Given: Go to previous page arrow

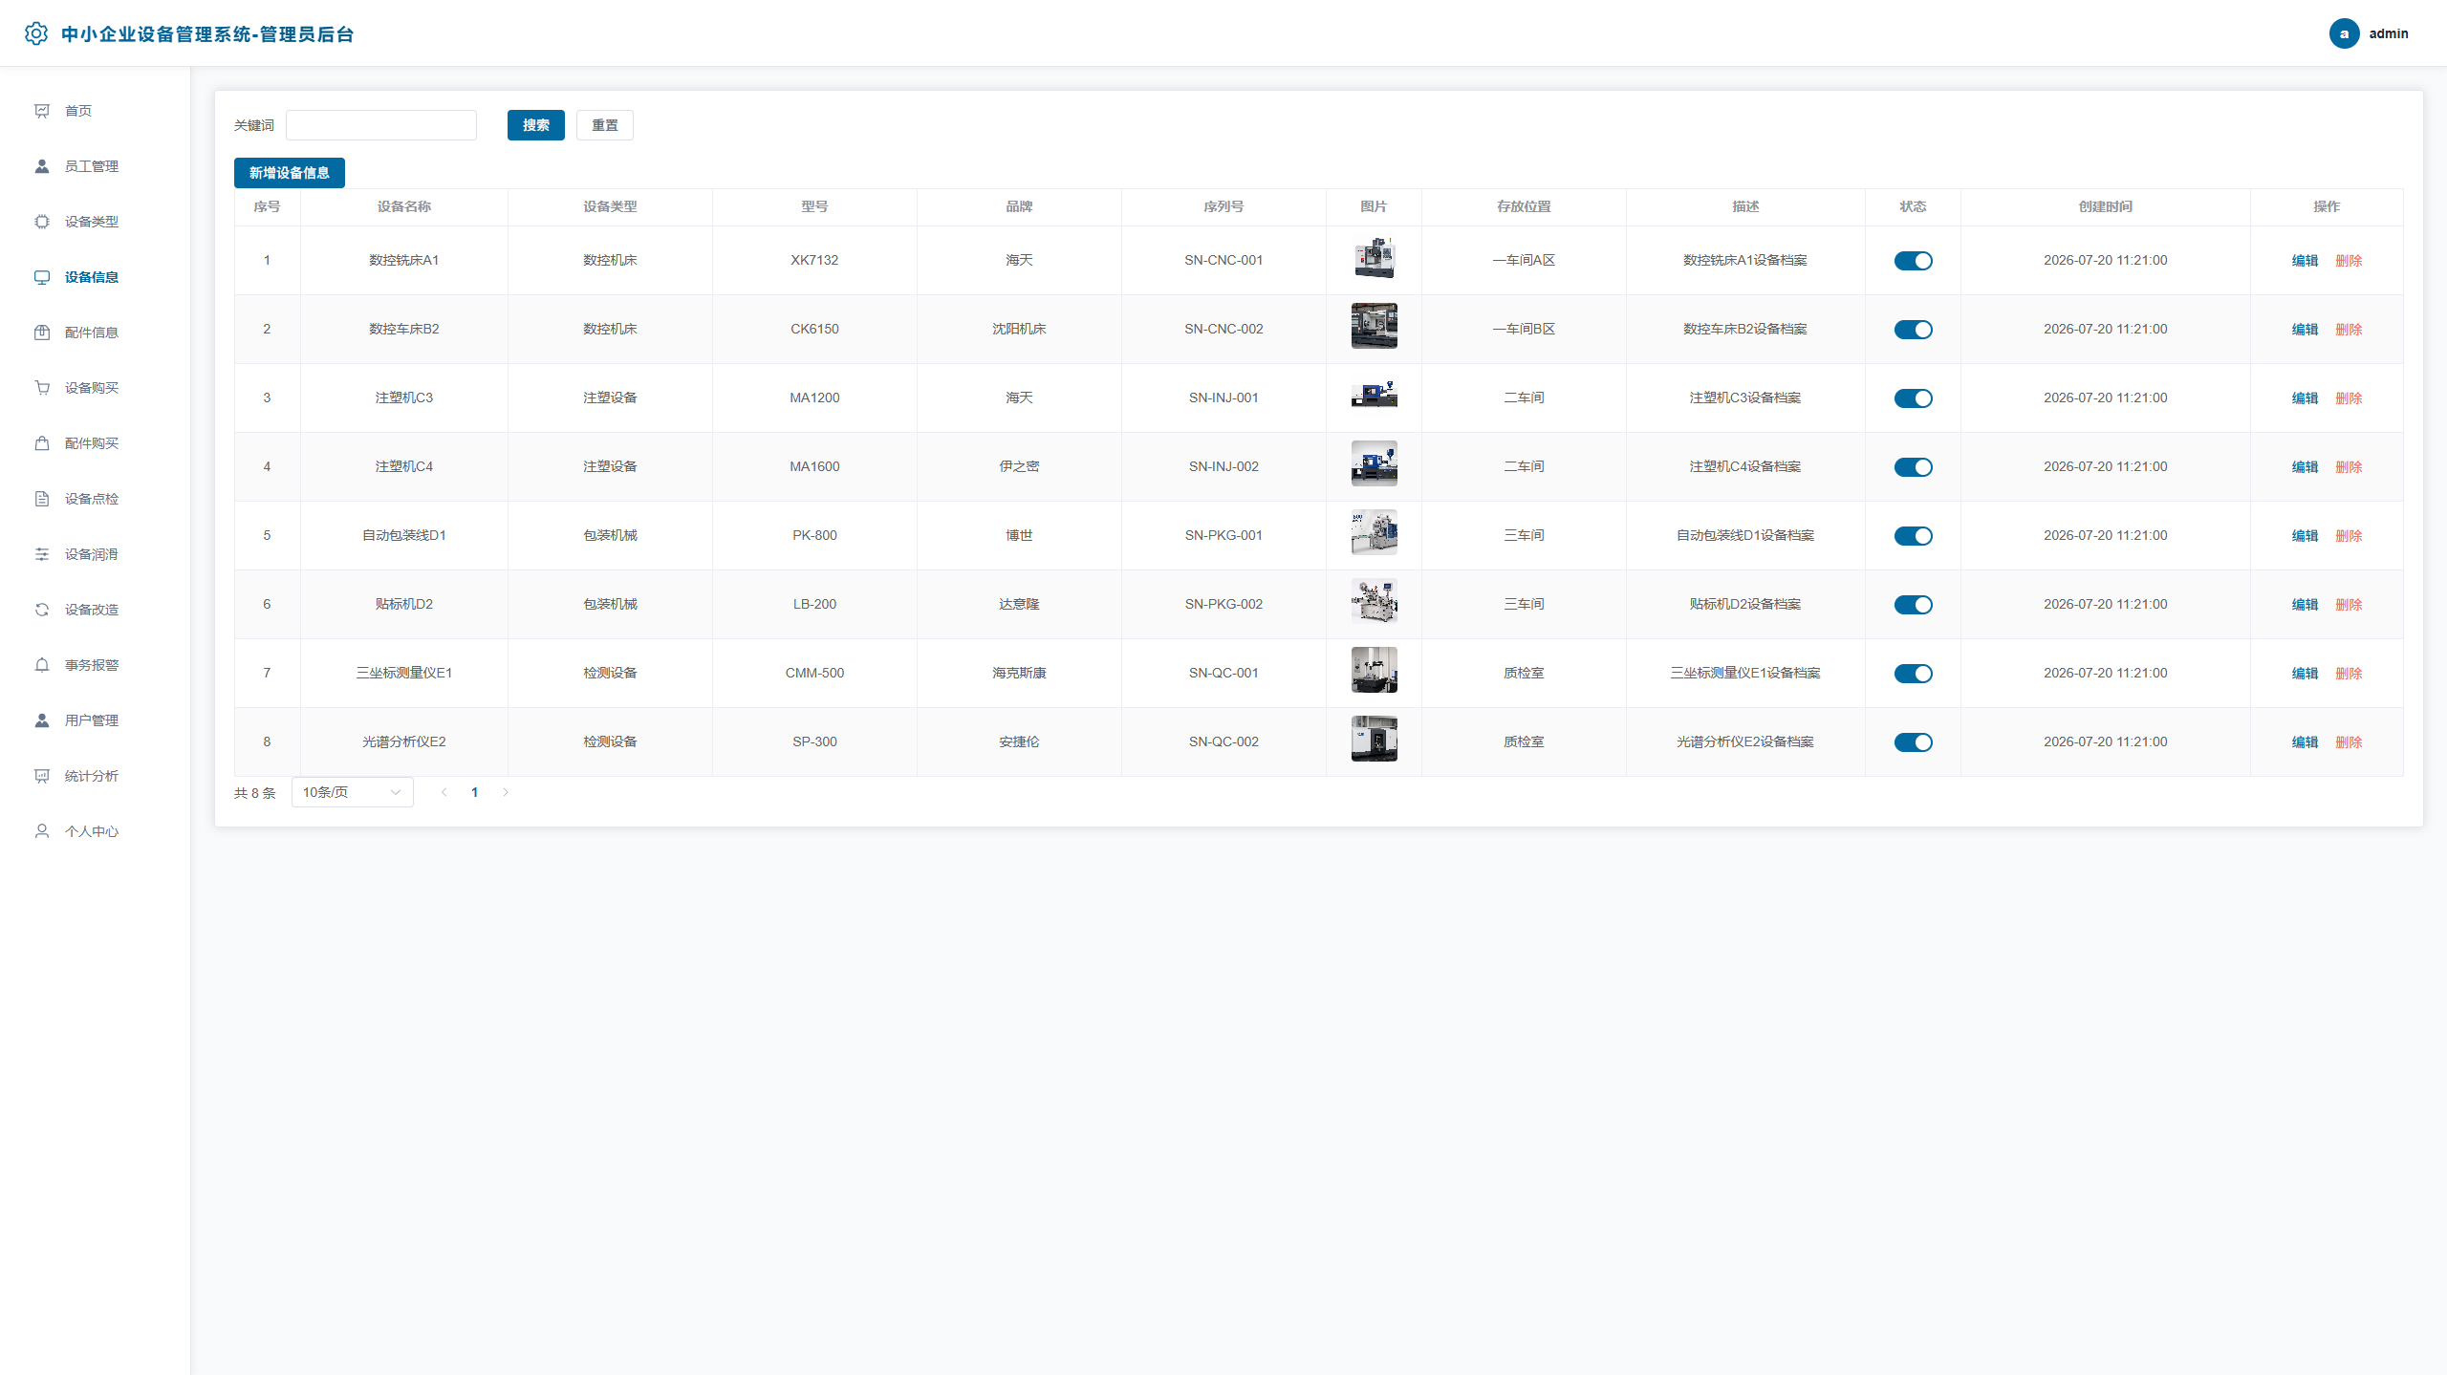Looking at the screenshot, I should [x=444, y=792].
